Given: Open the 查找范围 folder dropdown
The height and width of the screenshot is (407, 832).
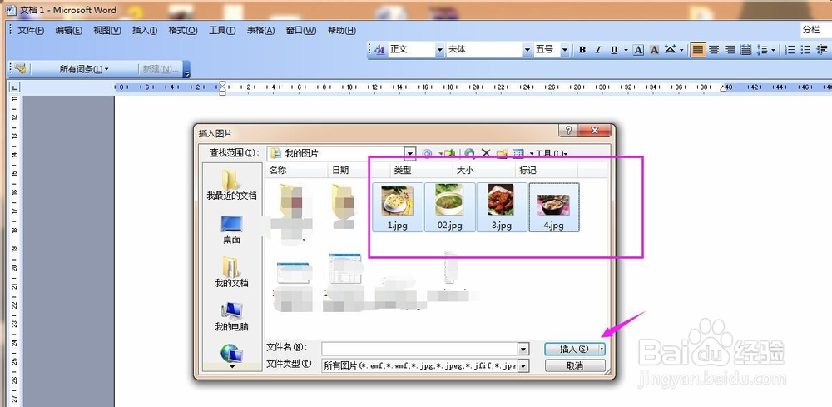Looking at the screenshot, I should pyautogui.click(x=410, y=153).
